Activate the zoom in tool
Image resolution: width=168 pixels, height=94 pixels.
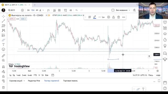[x=3, y=60]
